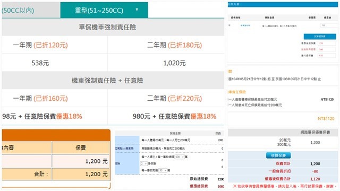Click the orange NT$1120 total amount
This screenshot has width=340, height=191.
click(326, 118)
